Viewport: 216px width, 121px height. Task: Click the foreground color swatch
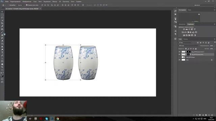pyautogui.click(x=1, y=75)
